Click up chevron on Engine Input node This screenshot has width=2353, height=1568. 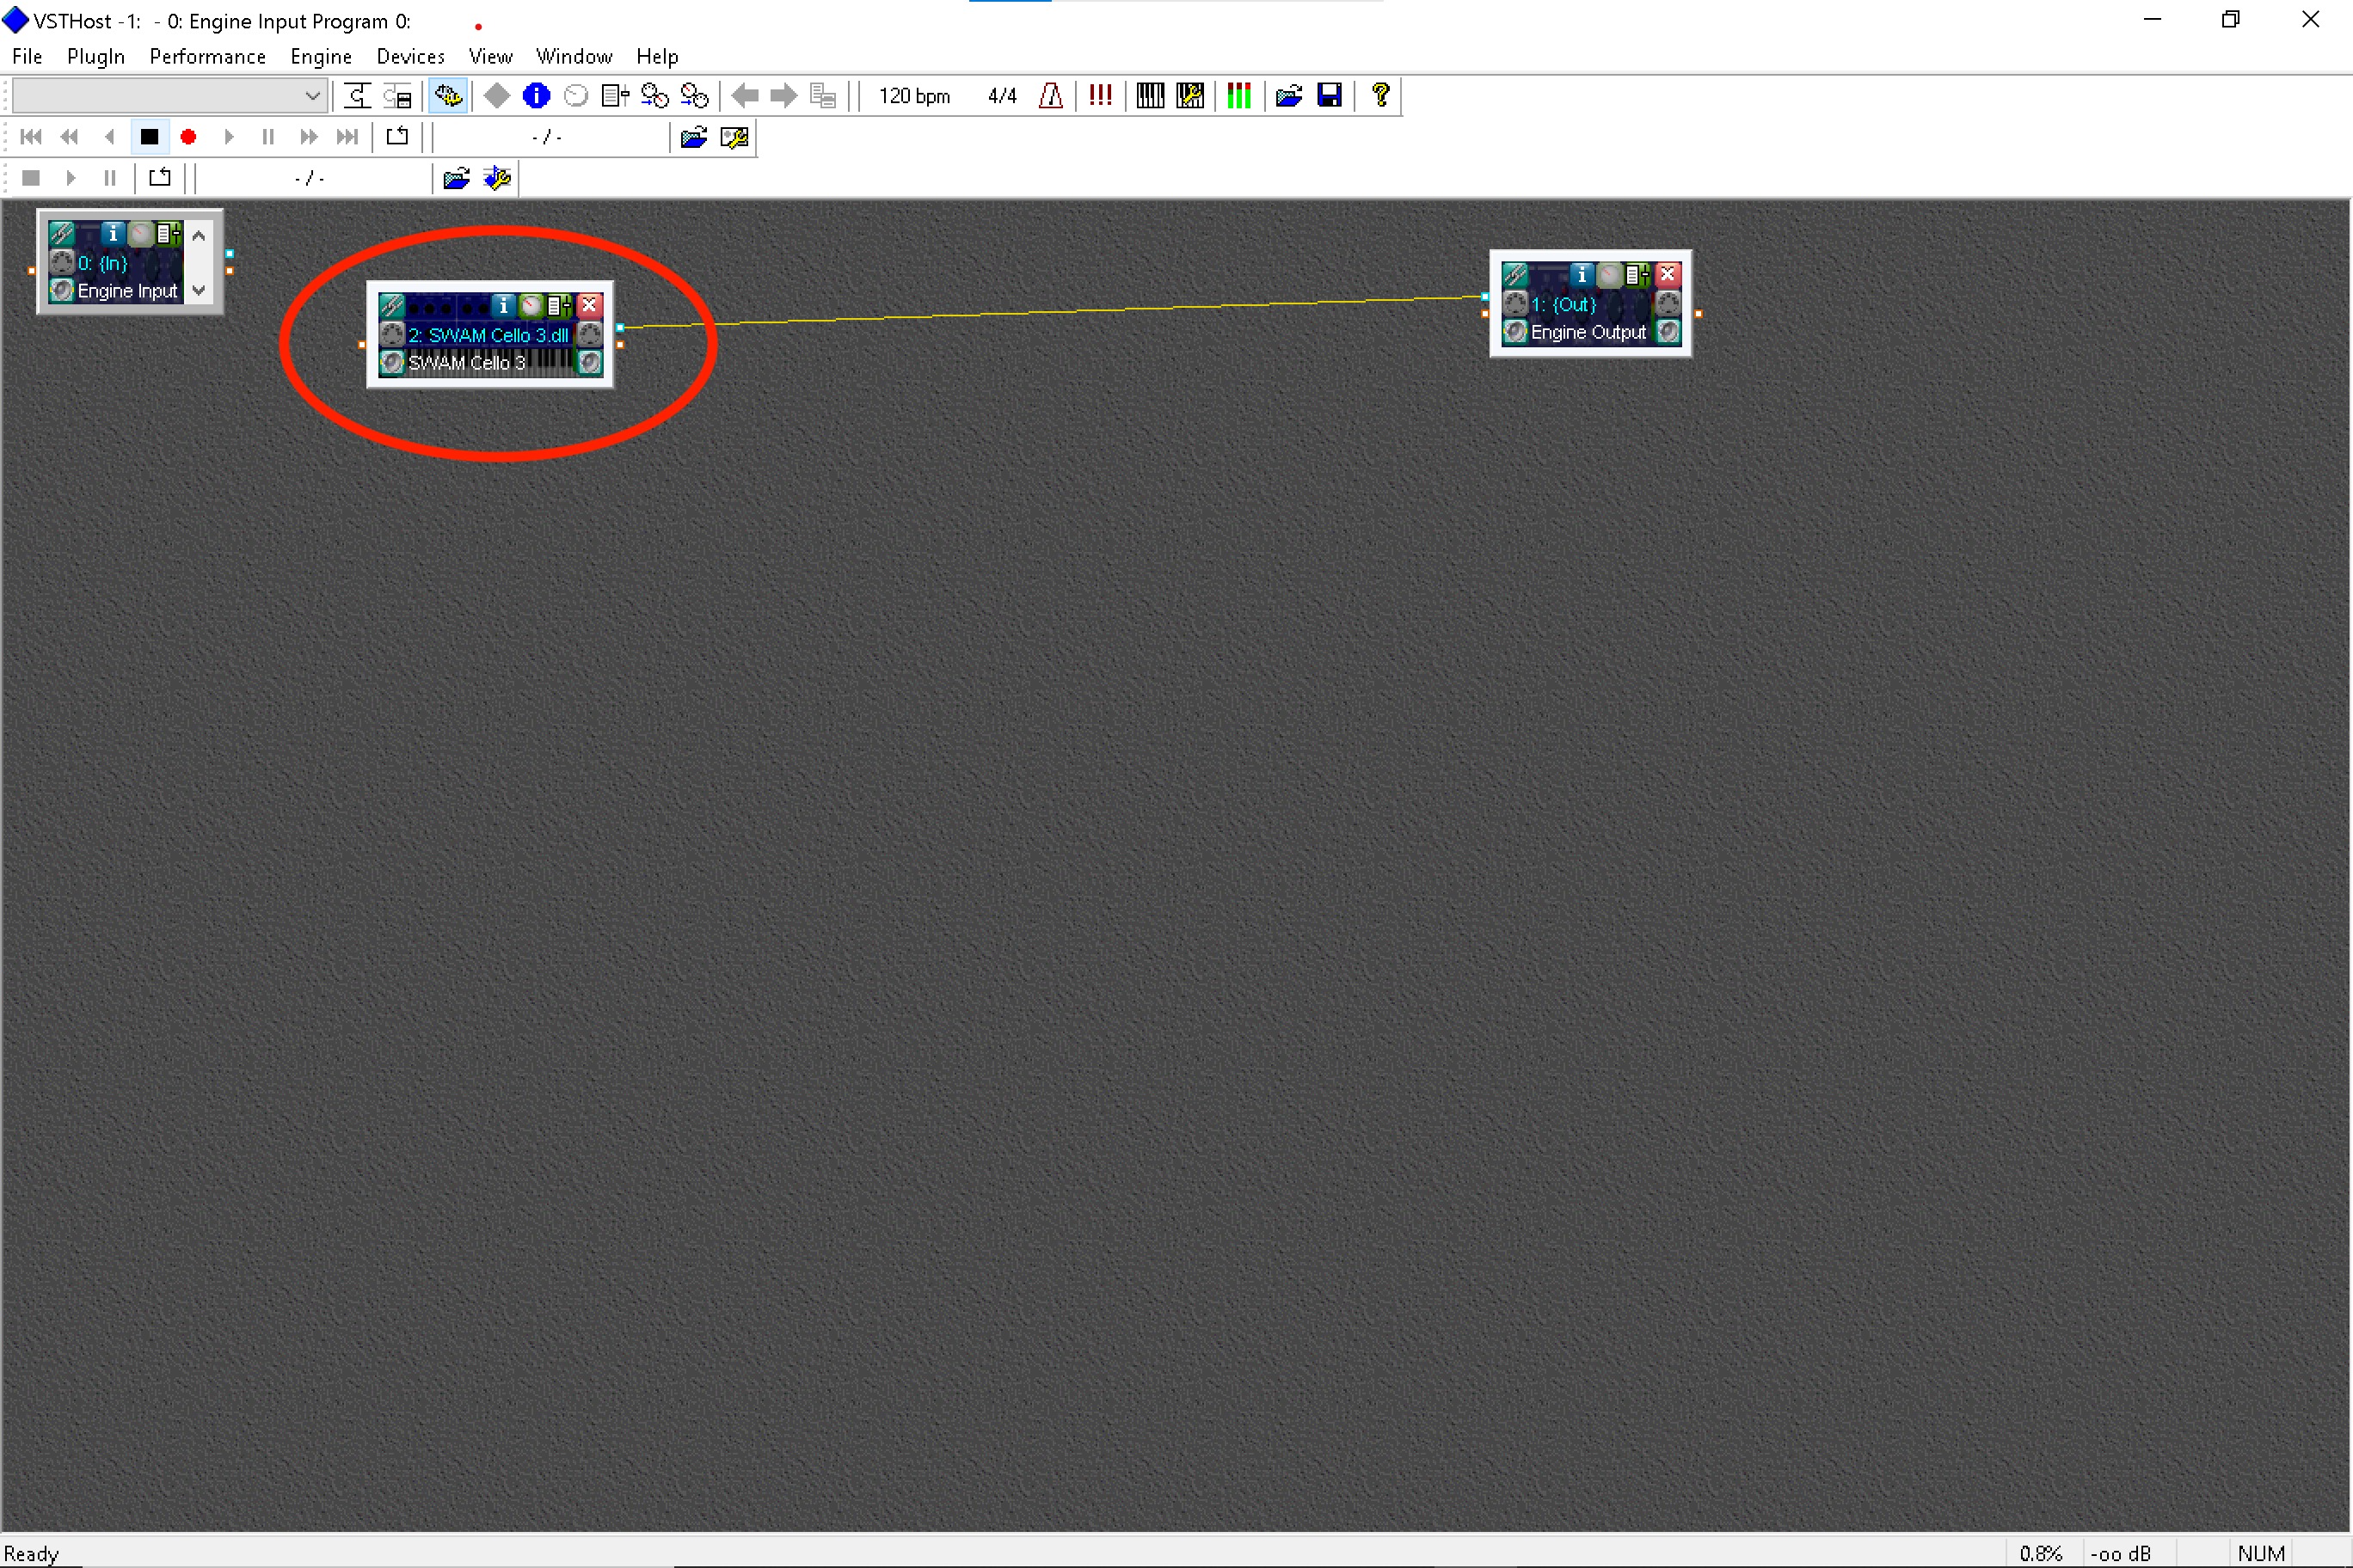tap(199, 237)
